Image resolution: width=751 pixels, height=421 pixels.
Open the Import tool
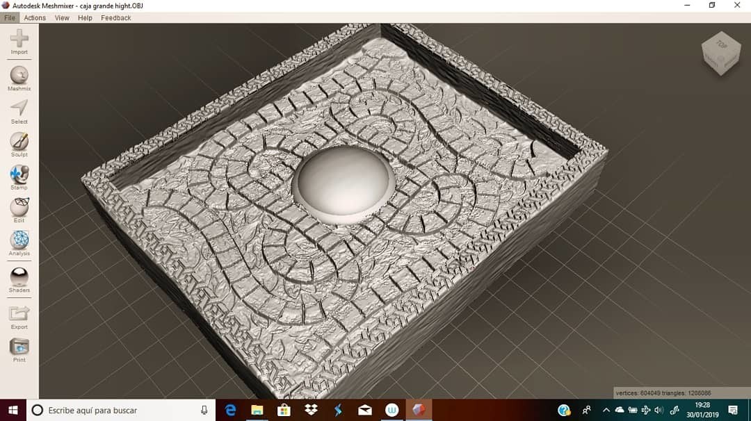[x=19, y=42]
